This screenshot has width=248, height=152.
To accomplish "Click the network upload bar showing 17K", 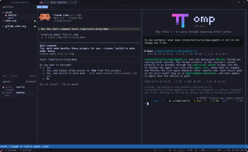I will click(210, 150).
